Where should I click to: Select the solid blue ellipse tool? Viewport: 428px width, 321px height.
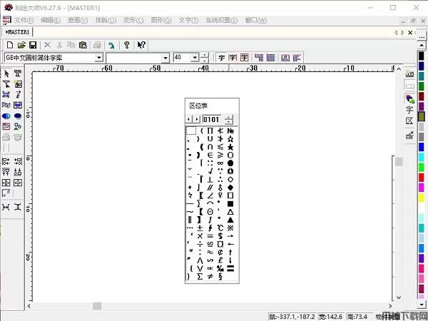(18, 116)
